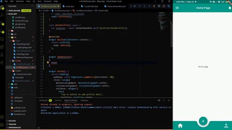
Task: Collapse the lib folder
Action: click(21, 38)
